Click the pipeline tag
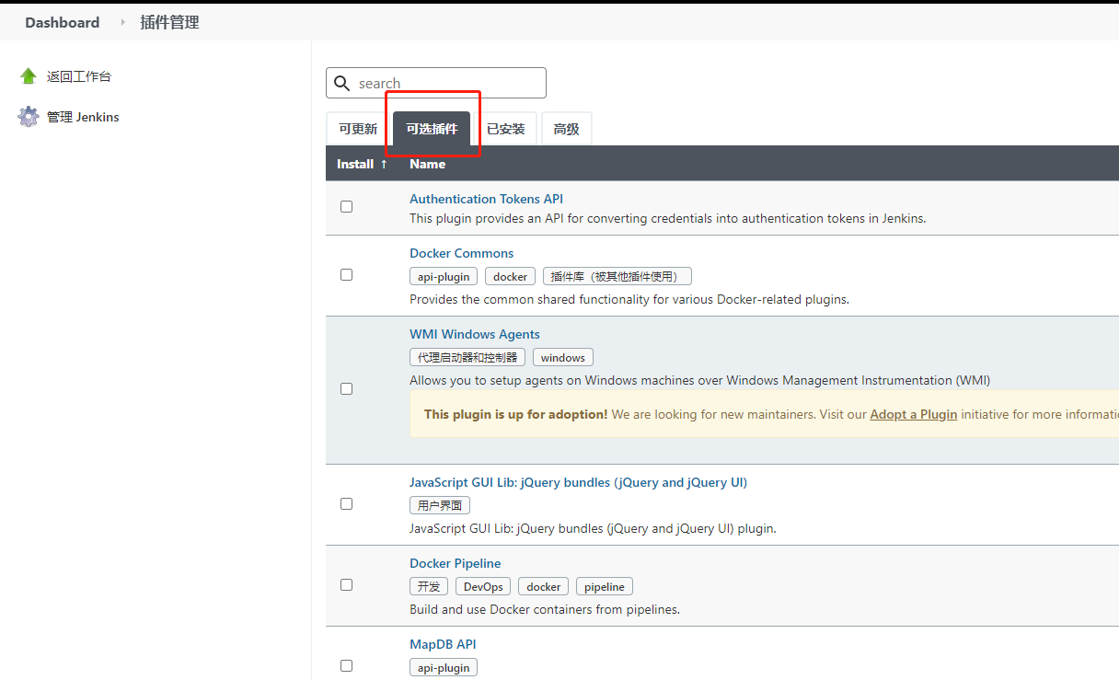This screenshot has height=680, width=1119. pos(605,586)
